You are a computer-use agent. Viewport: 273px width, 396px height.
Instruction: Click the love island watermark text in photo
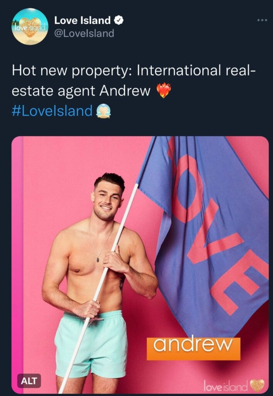pos(226,386)
